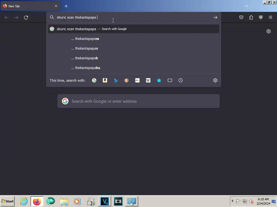Image resolution: width=277 pixels, height=207 pixels.
Task: Click the forward navigation arrow
Action: [16, 18]
